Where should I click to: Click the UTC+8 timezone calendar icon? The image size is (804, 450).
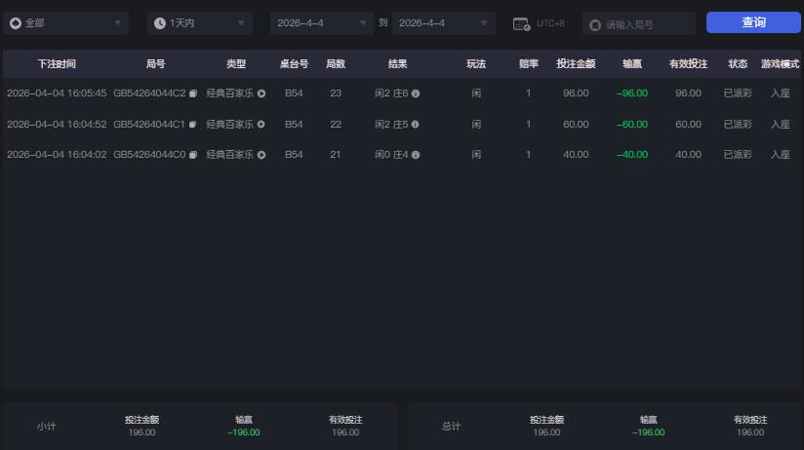coord(521,23)
